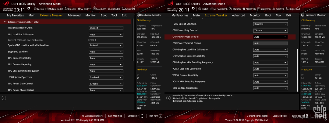Launch AI OC(F11) in left BIOS screen

pos(85,9)
